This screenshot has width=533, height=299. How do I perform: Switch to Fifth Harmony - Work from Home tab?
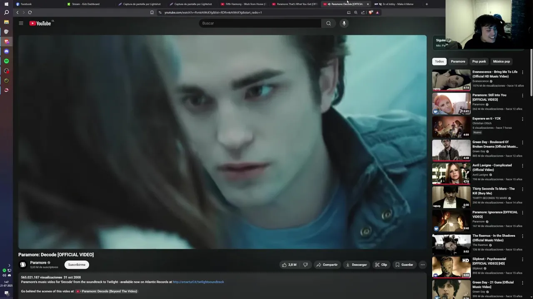(243, 4)
